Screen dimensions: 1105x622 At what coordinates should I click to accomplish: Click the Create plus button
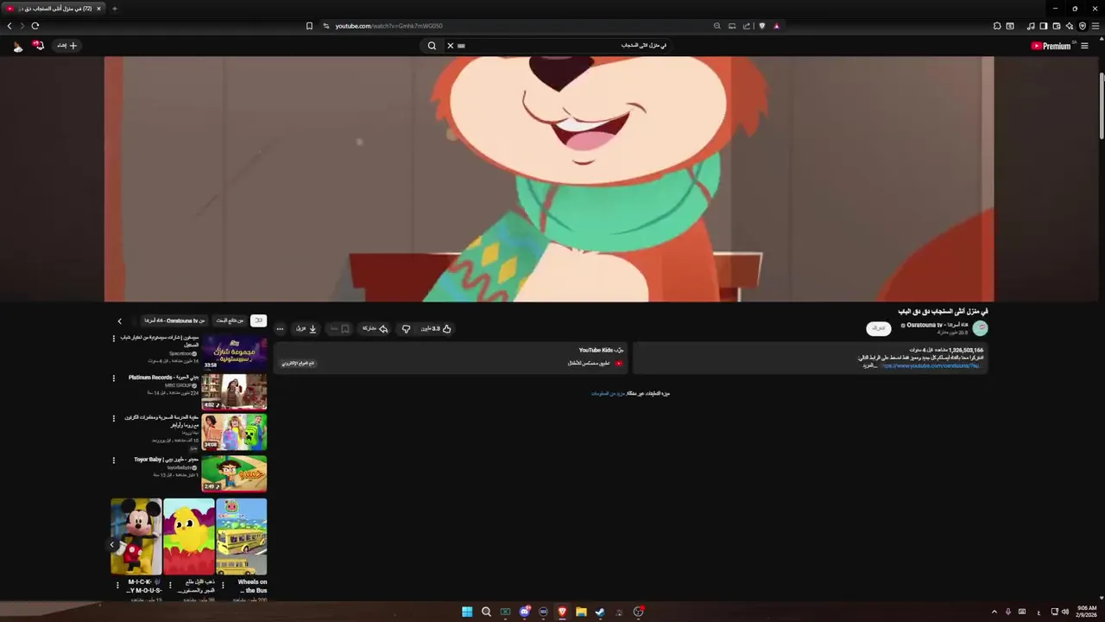67,46
